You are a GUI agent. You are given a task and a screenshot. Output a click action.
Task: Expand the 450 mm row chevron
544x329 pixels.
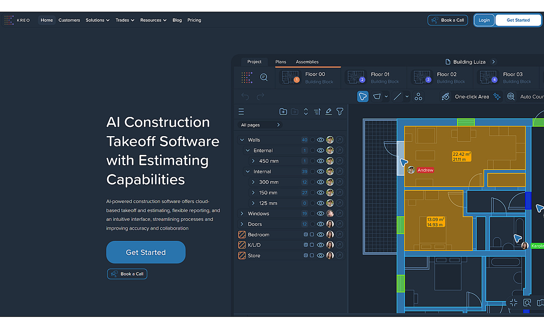[253, 161]
